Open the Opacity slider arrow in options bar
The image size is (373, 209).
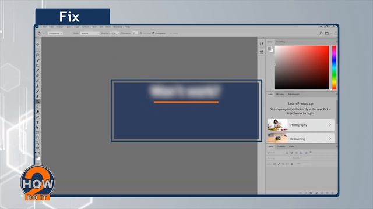tap(118, 33)
